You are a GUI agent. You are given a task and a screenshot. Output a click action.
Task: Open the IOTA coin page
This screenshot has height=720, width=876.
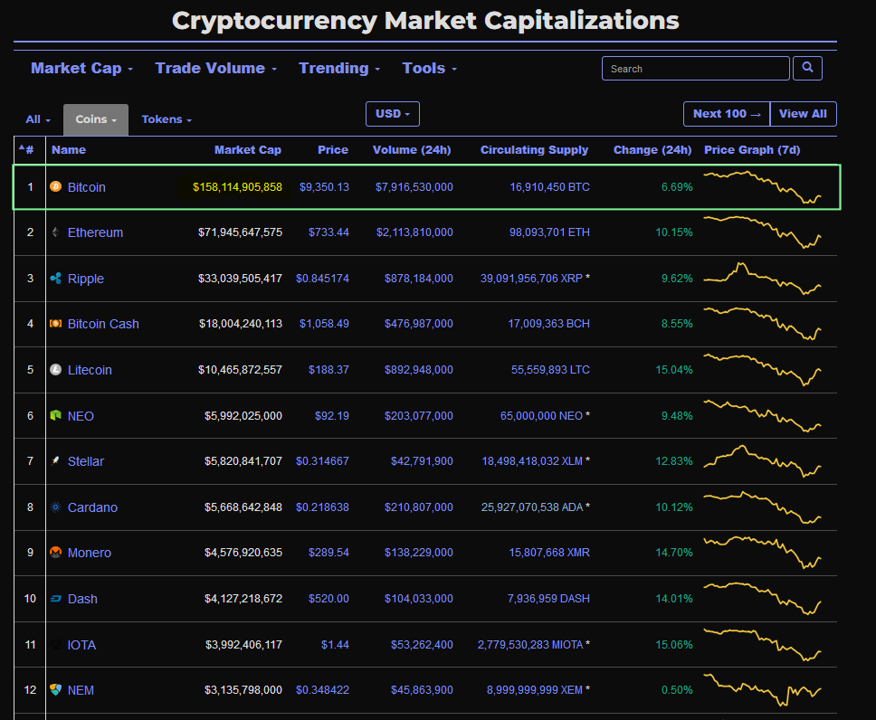(x=81, y=645)
